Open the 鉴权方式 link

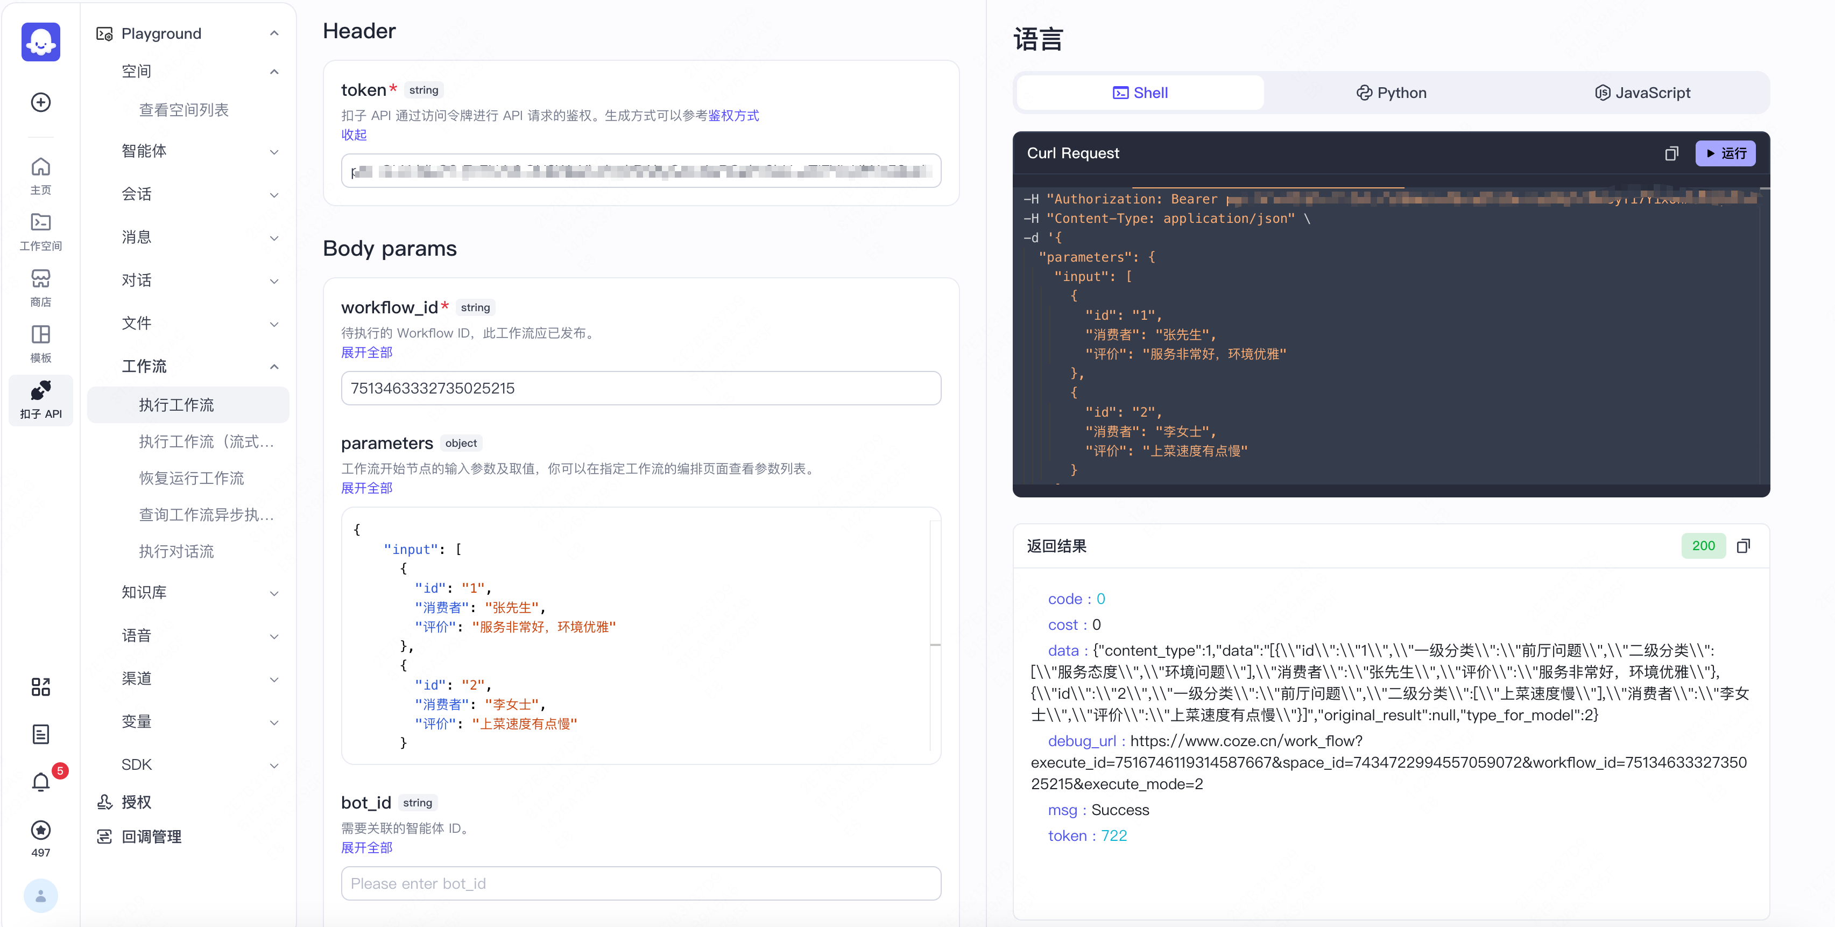735,115
